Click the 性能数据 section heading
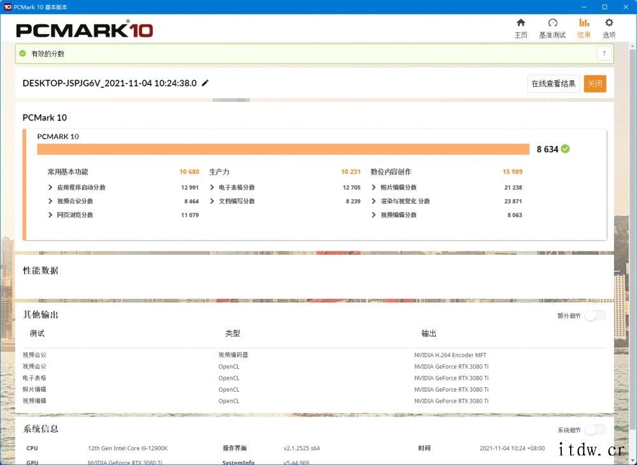The image size is (637, 465). pyautogui.click(x=41, y=271)
